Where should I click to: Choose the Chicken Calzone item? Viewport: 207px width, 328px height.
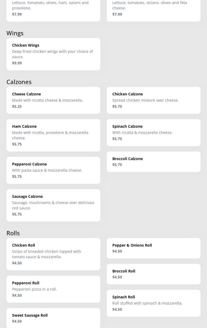click(154, 100)
